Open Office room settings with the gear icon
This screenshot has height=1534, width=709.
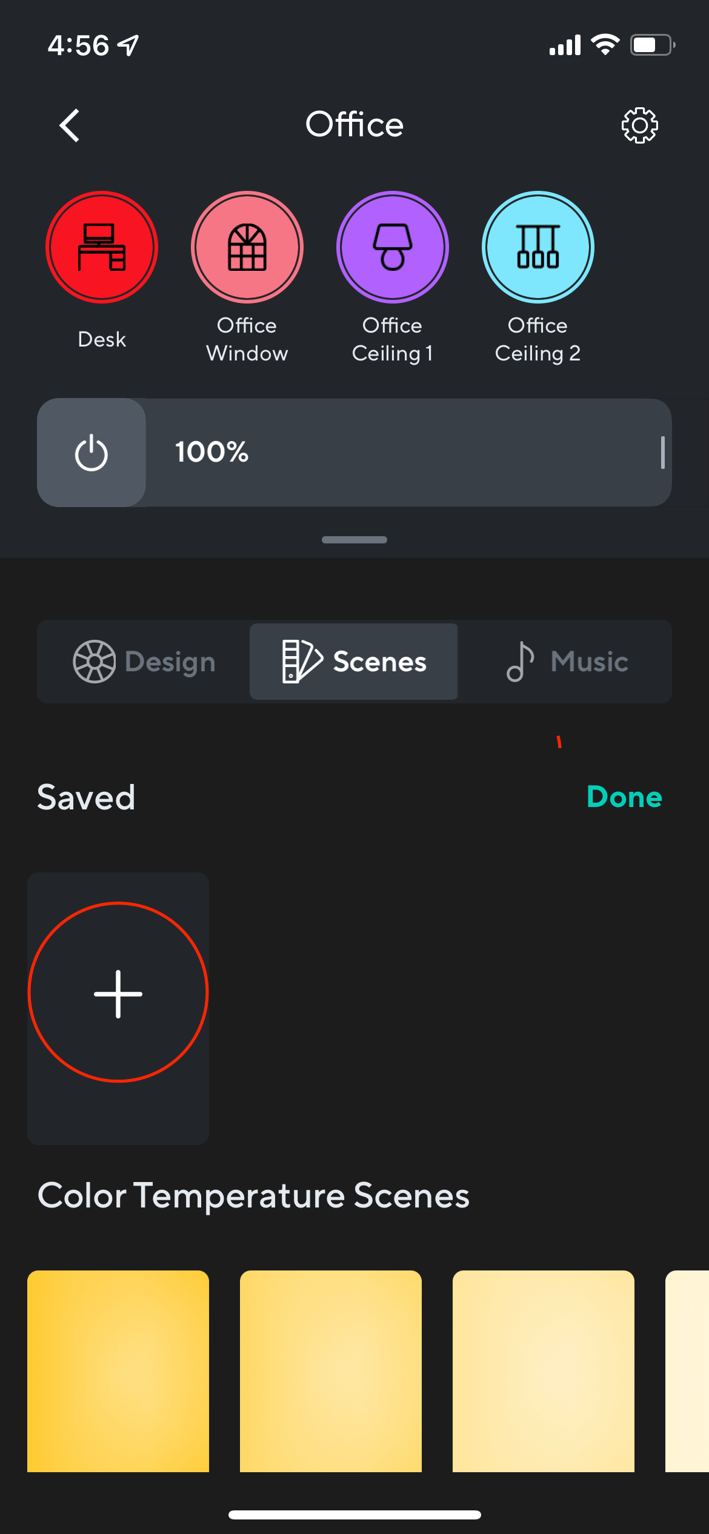(639, 124)
